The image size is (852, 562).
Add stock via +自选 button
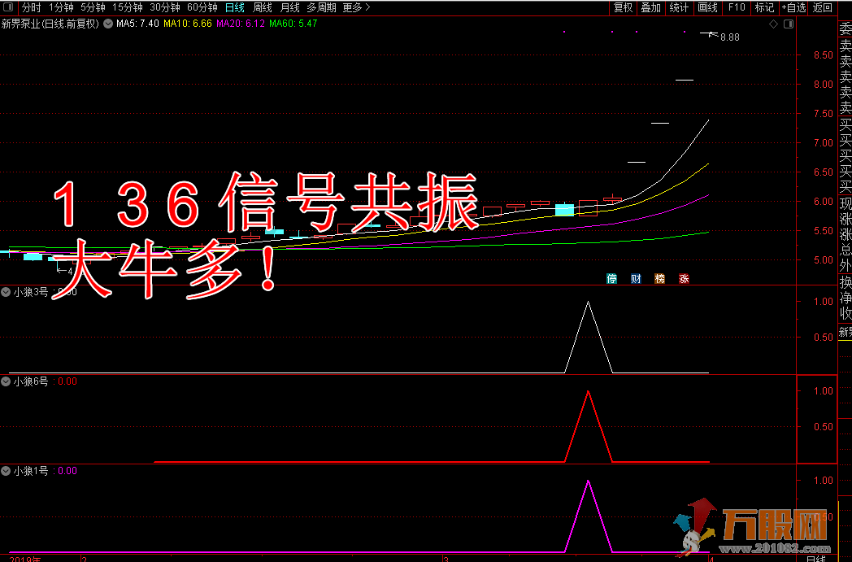coord(793,7)
